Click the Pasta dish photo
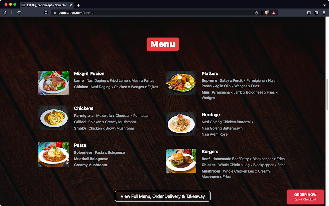329x206 pixels. [54, 155]
